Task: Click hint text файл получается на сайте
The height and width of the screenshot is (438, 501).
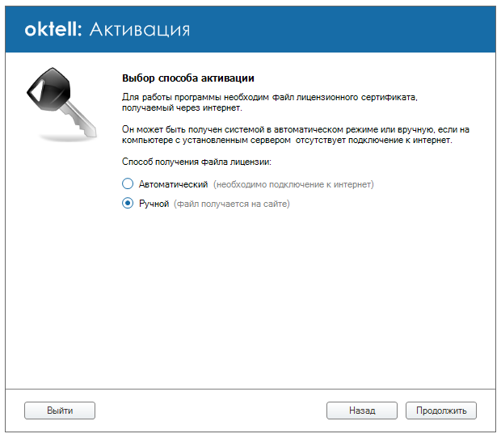Action: pyautogui.click(x=231, y=204)
